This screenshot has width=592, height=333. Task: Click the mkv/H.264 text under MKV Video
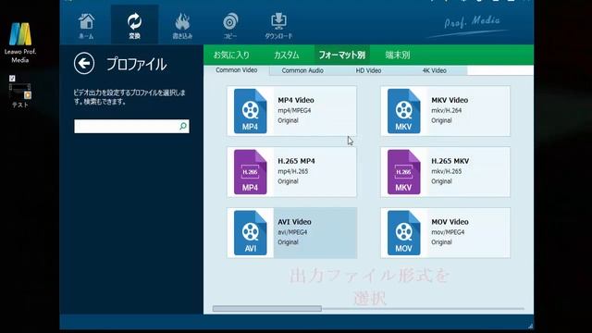[447, 111]
